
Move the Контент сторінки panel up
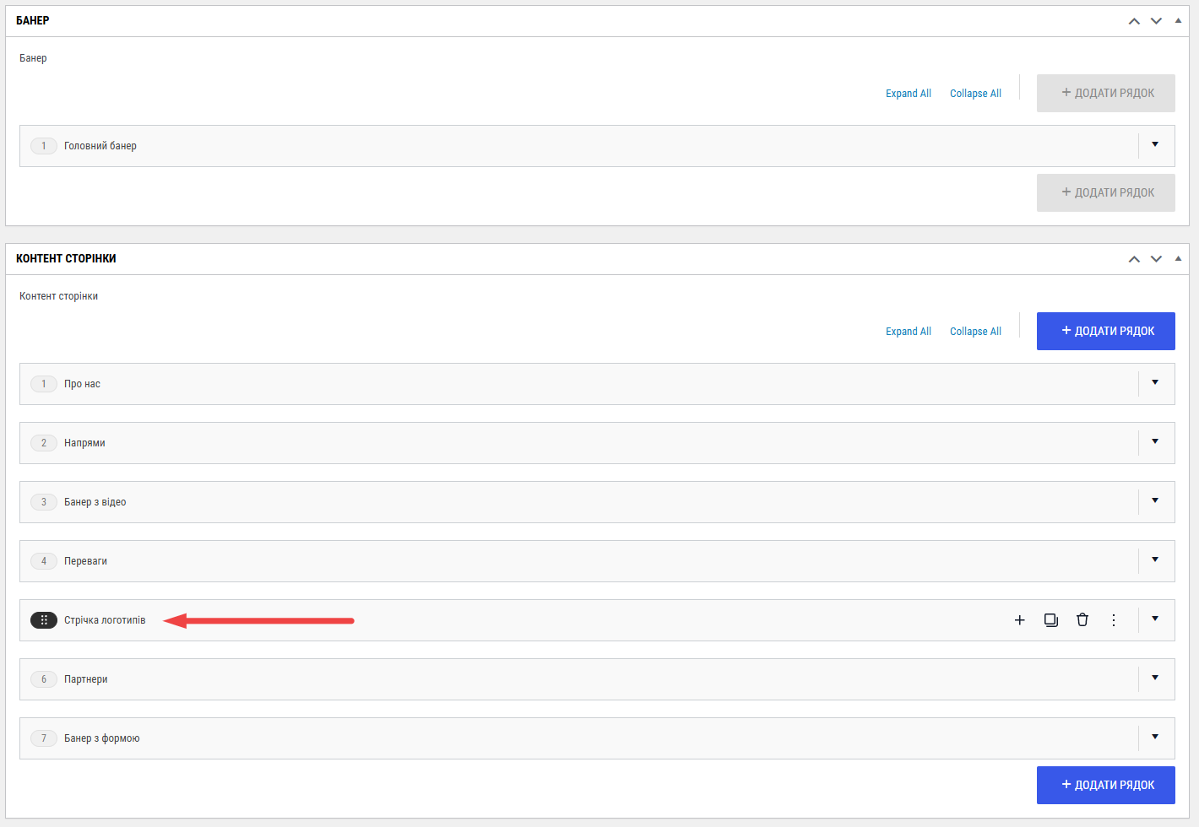coord(1134,259)
